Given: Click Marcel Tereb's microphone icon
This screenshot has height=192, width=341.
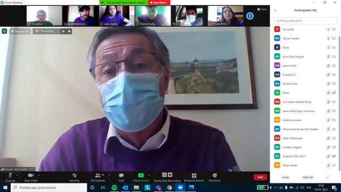Looking at the screenshot, I should (328, 38).
